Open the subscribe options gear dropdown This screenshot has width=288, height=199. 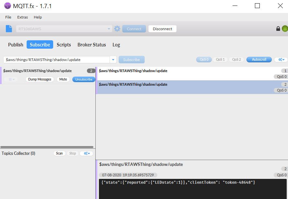282,60
